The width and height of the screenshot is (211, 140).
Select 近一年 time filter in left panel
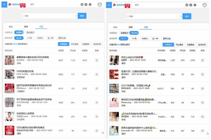(50, 38)
